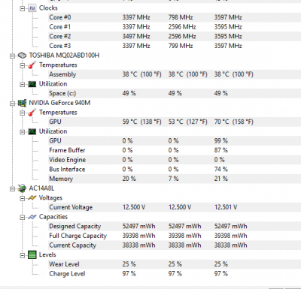
Task: Collapse the NVIDIA GeForce 940M node
Action: [12, 104]
